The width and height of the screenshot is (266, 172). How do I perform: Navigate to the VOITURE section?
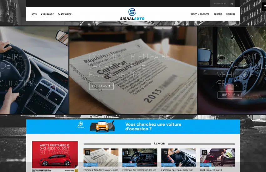231,14
